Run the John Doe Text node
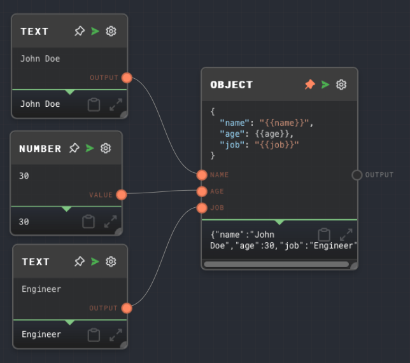The width and height of the screenshot is (410, 363). pos(95,31)
